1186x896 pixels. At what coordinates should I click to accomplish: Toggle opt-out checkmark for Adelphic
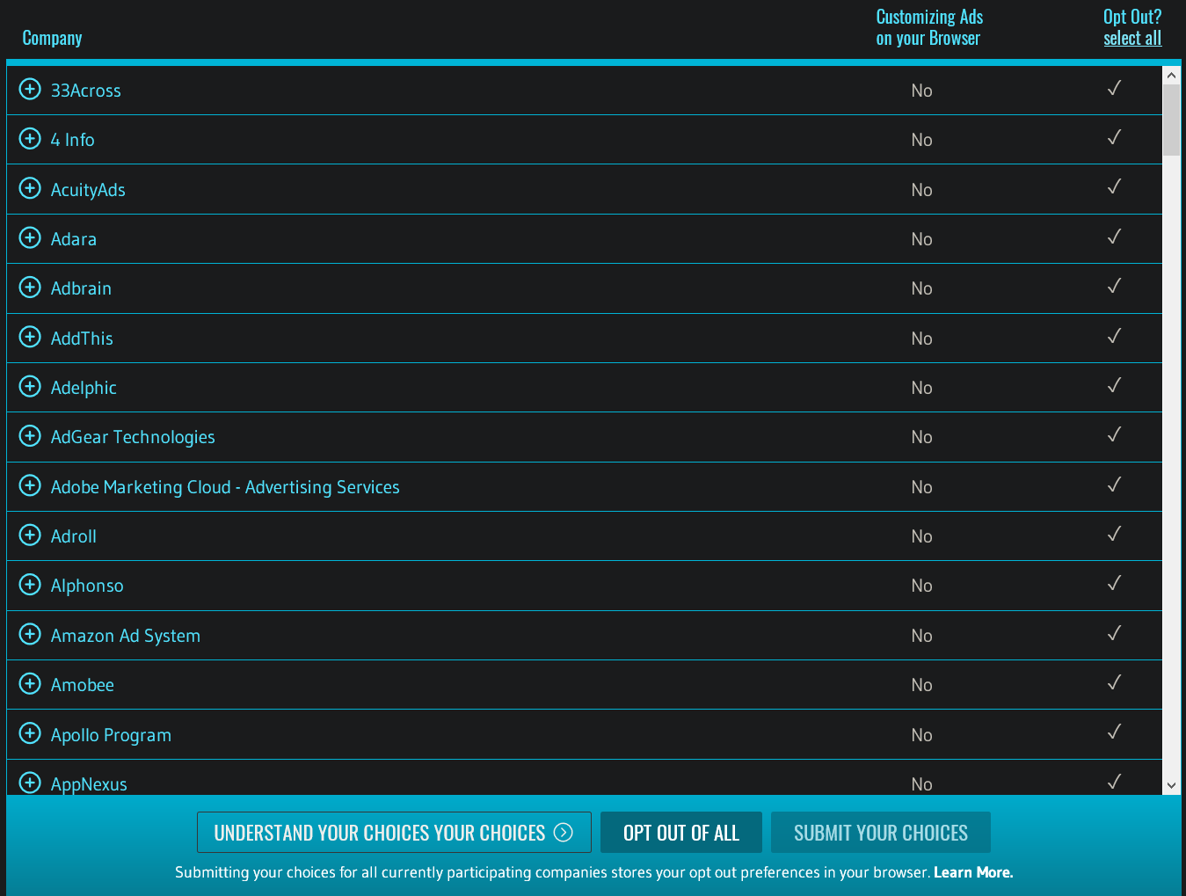click(x=1114, y=385)
